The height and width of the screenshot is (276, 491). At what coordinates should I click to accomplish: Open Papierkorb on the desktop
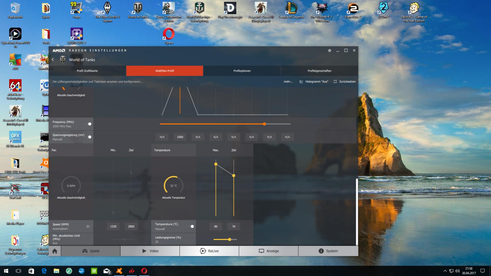tap(15, 10)
